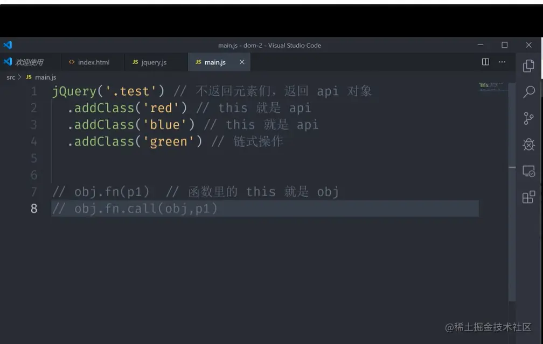Click the 链式操作 comment on line 4
Image resolution: width=543 pixels, height=344 pixels.
258,141
